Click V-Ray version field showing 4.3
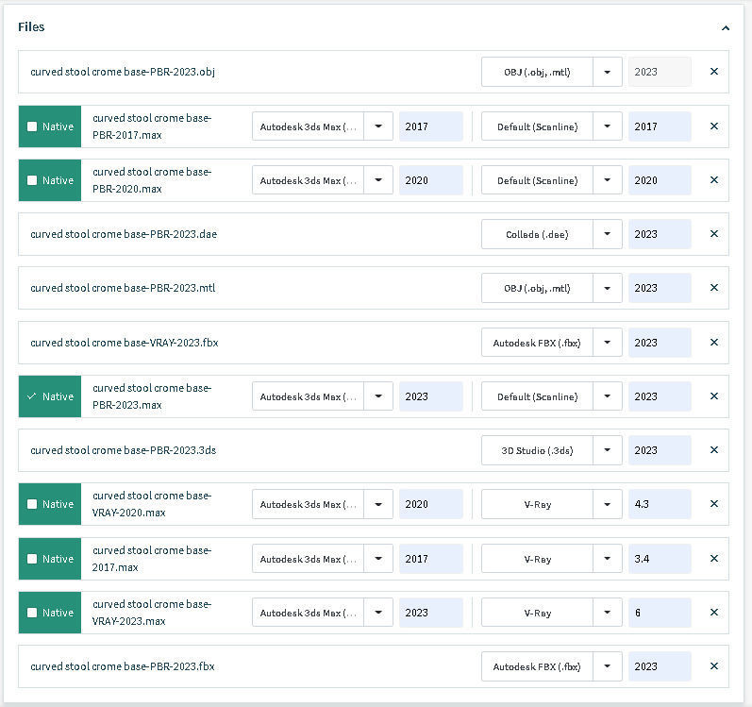Viewport: 752px width, 707px height. pos(659,504)
